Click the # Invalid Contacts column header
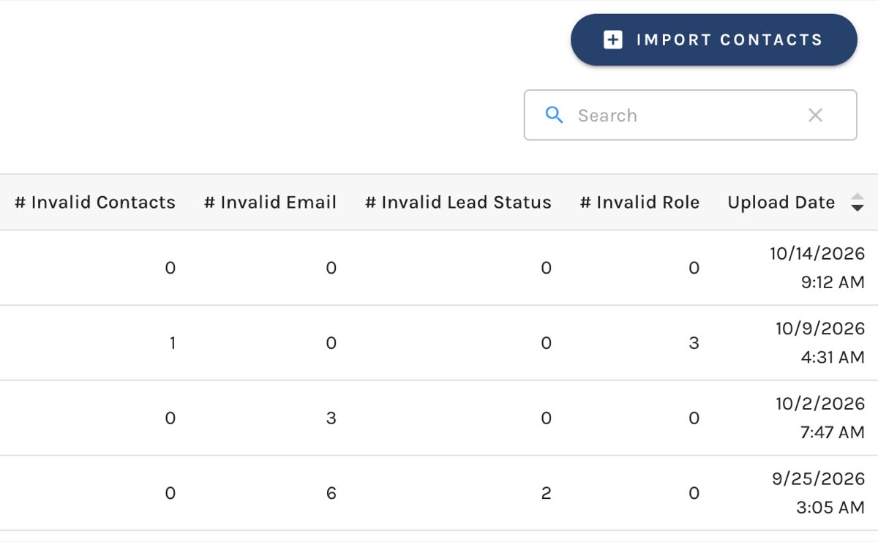The image size is (878, 542). (95, 203)
